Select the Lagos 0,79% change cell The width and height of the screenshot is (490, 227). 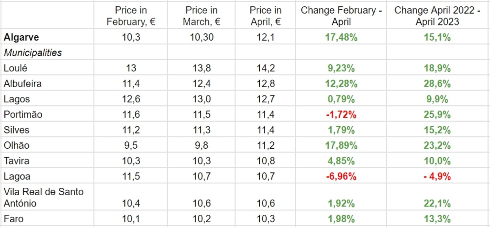coord(342,99)
